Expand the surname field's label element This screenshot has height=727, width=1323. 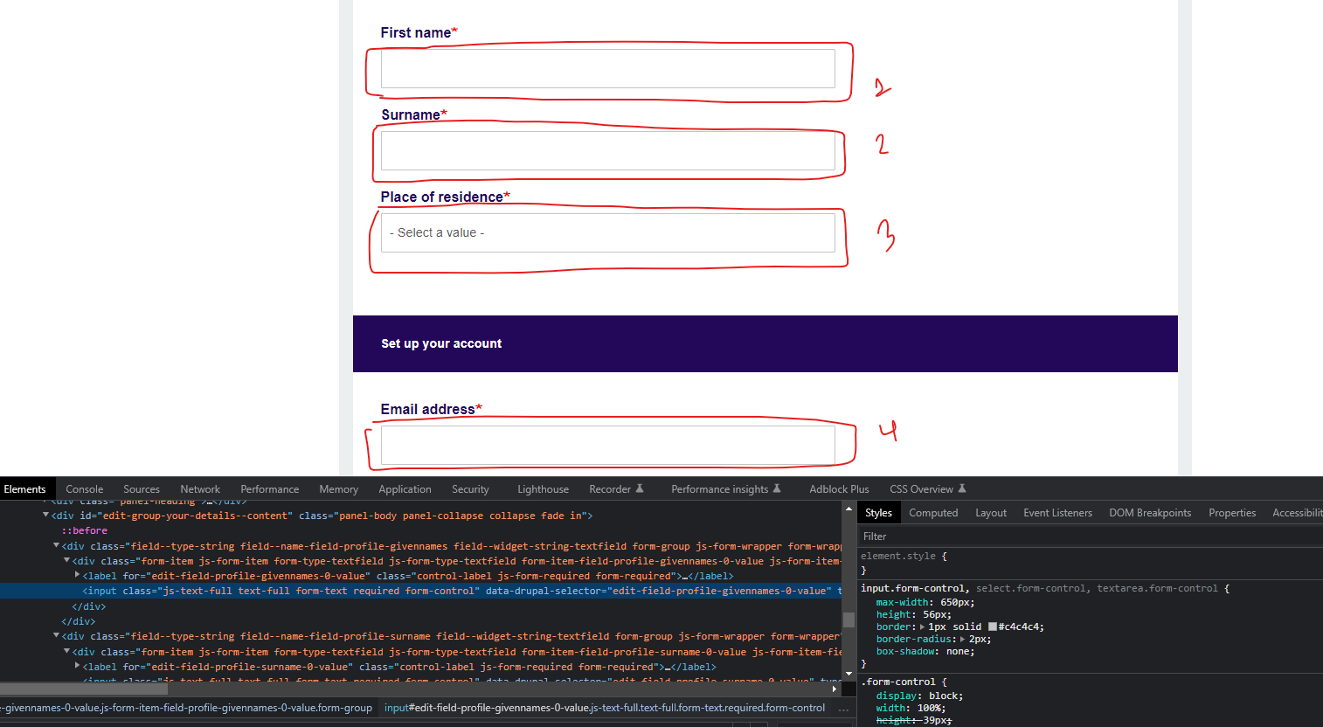78,666
